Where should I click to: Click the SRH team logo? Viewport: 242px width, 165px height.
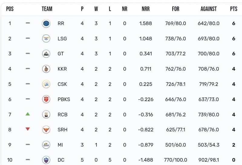point(46,129)
